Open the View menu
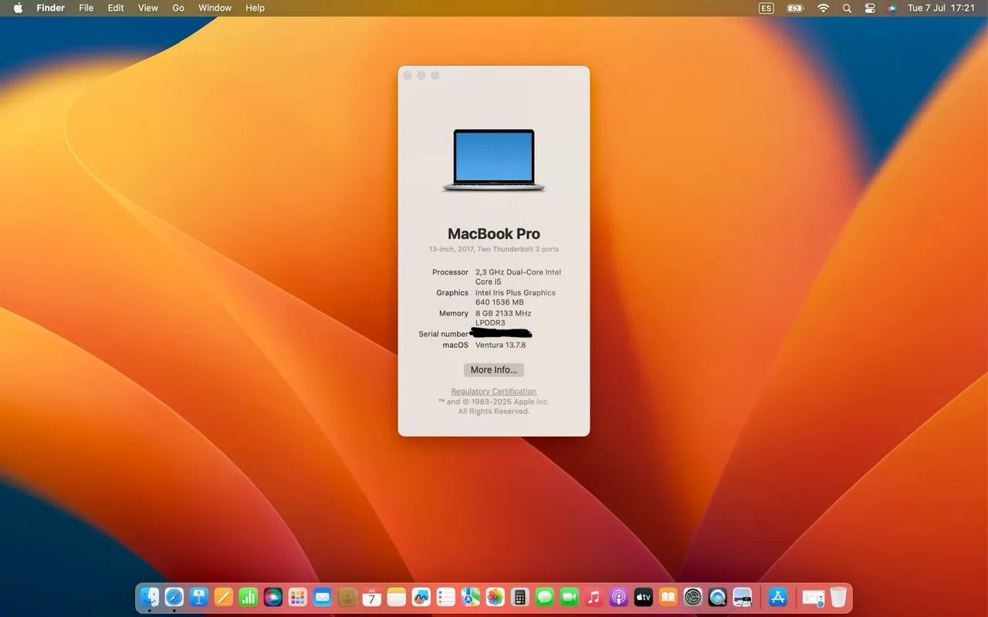Screen dimensions: 988x617 tap(148, 8)
